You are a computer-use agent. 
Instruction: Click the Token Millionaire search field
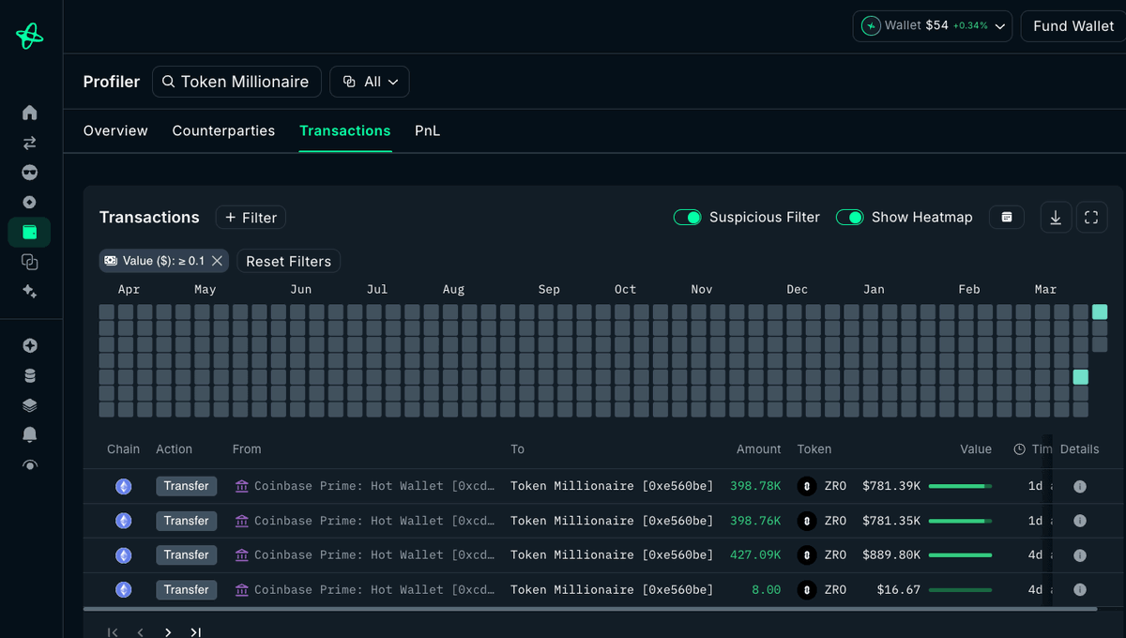(x=236, y=82)
